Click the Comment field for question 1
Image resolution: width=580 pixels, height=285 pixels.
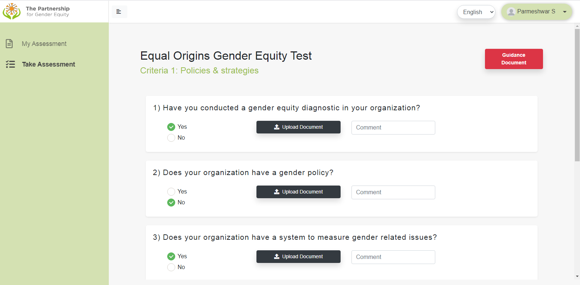click(393, 128)
